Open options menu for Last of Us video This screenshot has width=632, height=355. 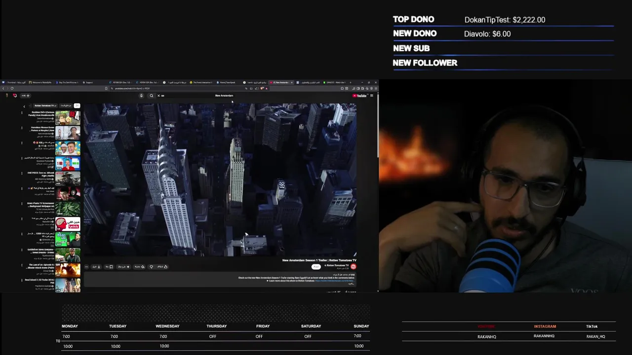(22, 265)
